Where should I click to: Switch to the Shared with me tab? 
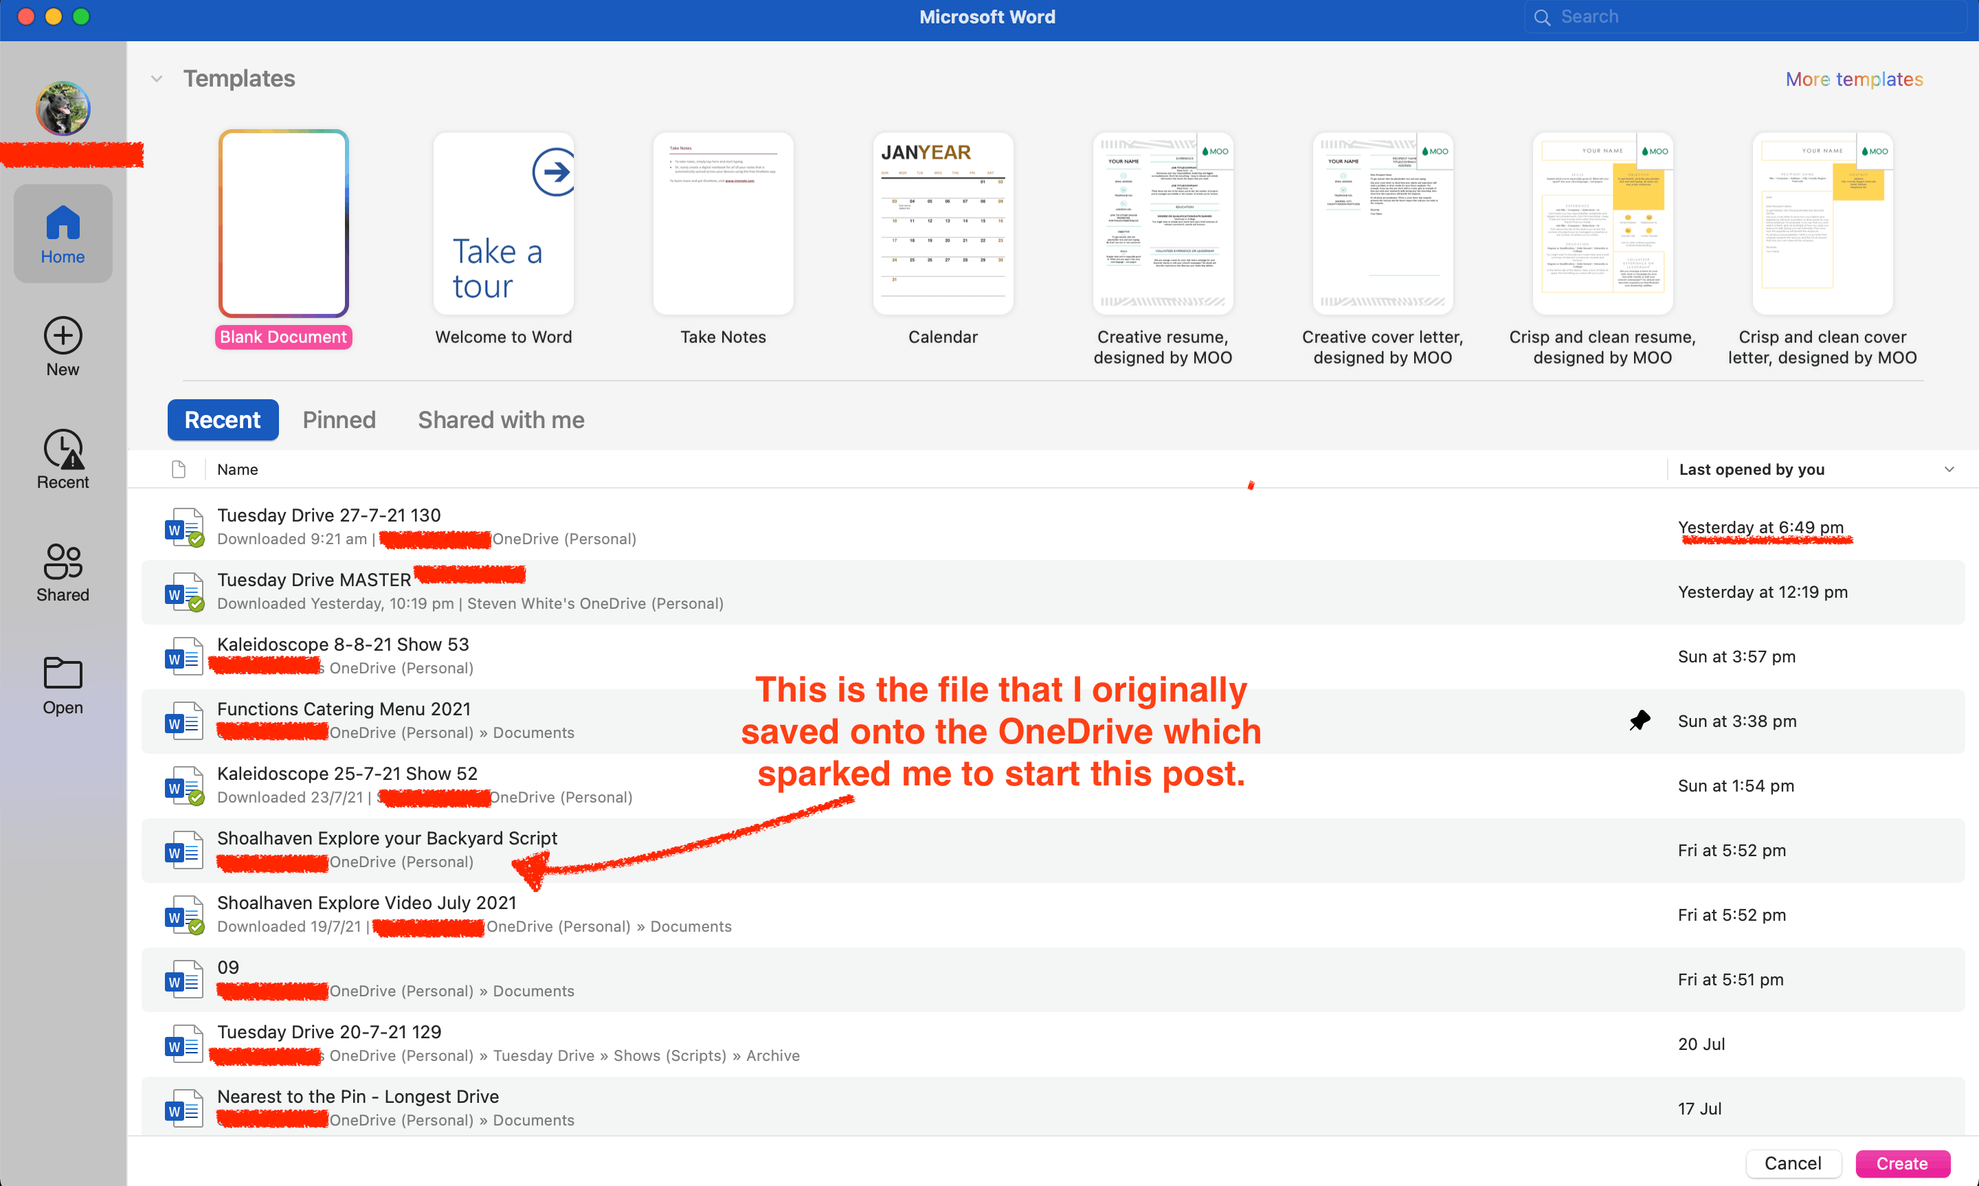501,420
